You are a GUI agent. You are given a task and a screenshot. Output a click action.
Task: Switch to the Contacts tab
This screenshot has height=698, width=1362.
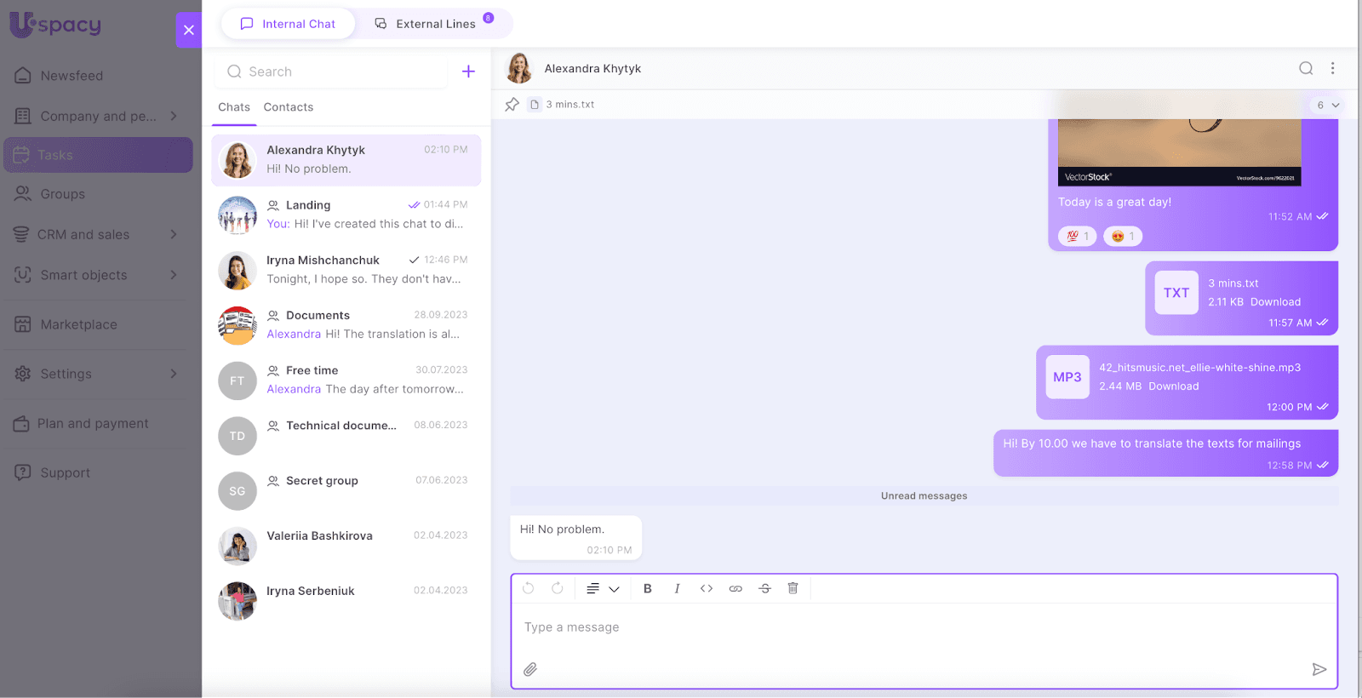point(288,107)
